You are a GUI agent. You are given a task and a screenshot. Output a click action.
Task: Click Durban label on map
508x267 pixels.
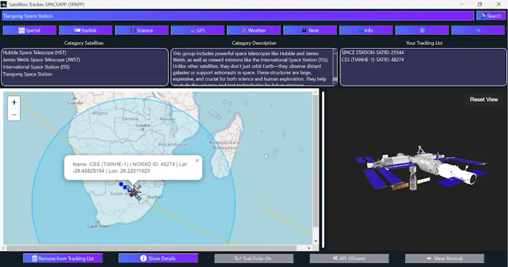(155, 197)
